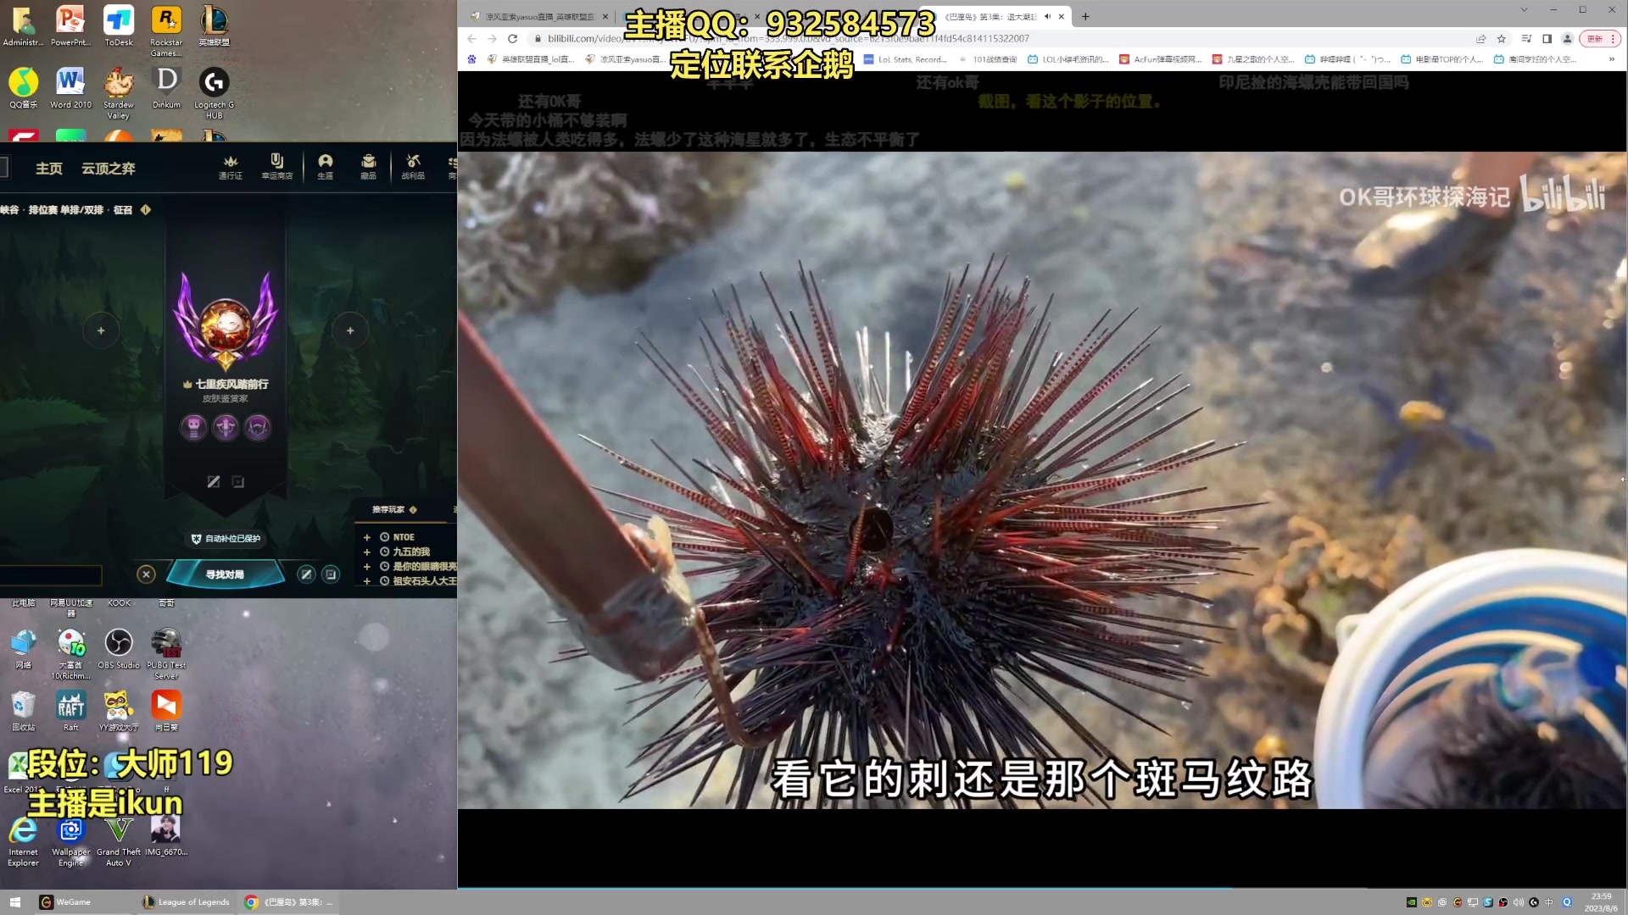Open the Chrome profile avatar

coord(1567,39)
